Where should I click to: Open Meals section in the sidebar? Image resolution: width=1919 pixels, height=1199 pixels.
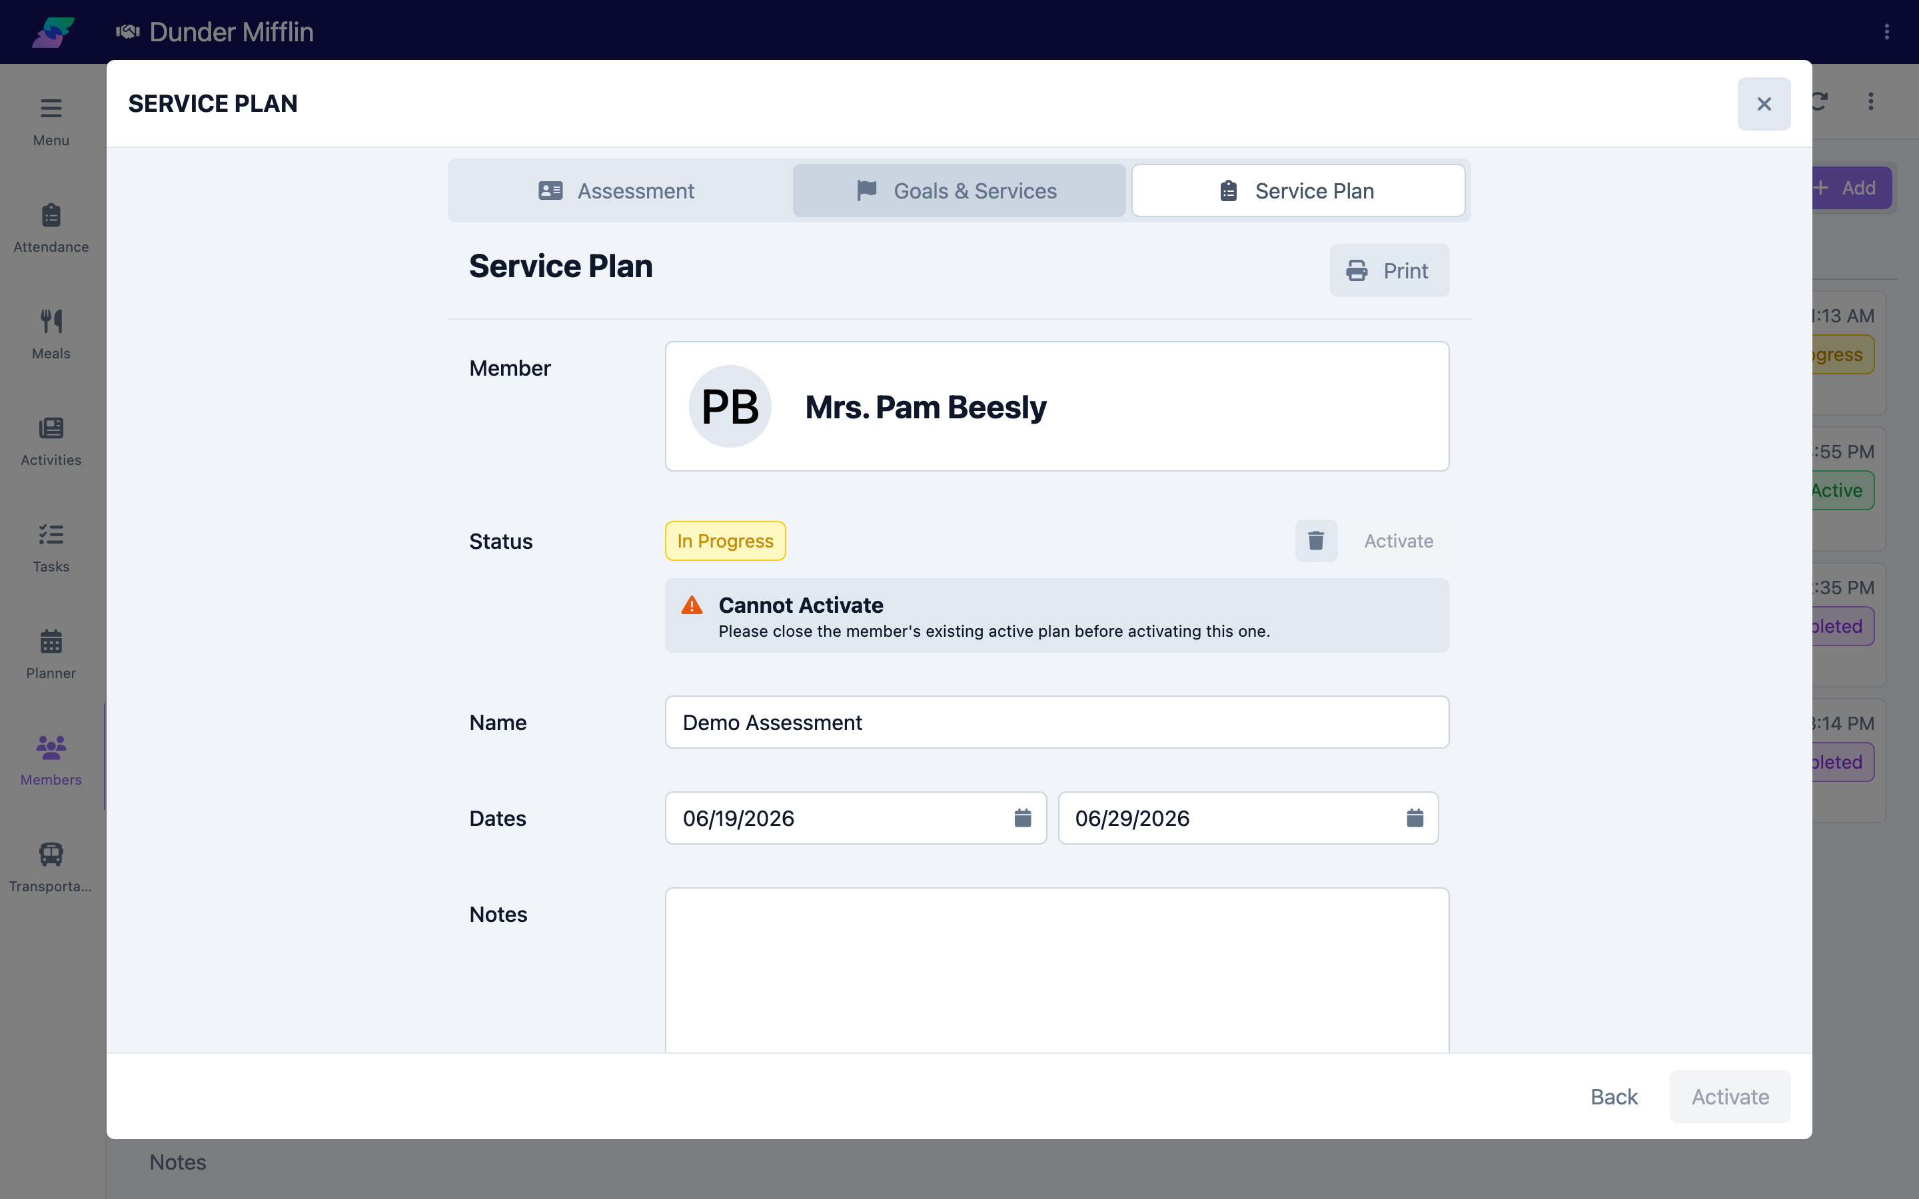[x=51, y=334]
